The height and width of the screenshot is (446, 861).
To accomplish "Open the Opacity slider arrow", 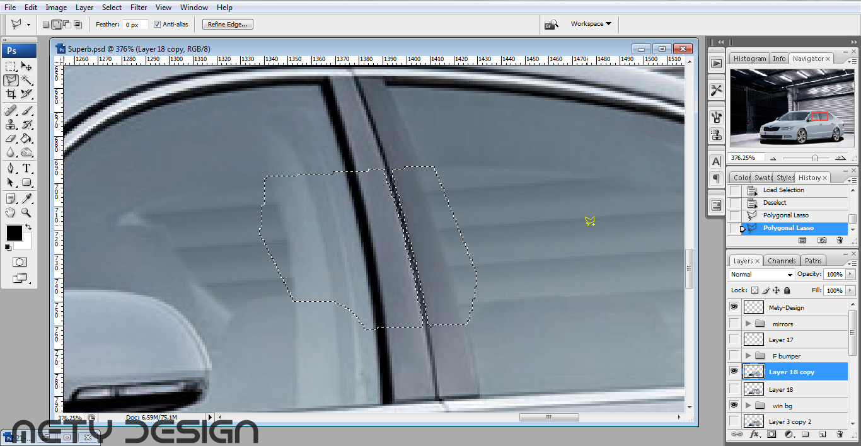I will tap(851, 275).
